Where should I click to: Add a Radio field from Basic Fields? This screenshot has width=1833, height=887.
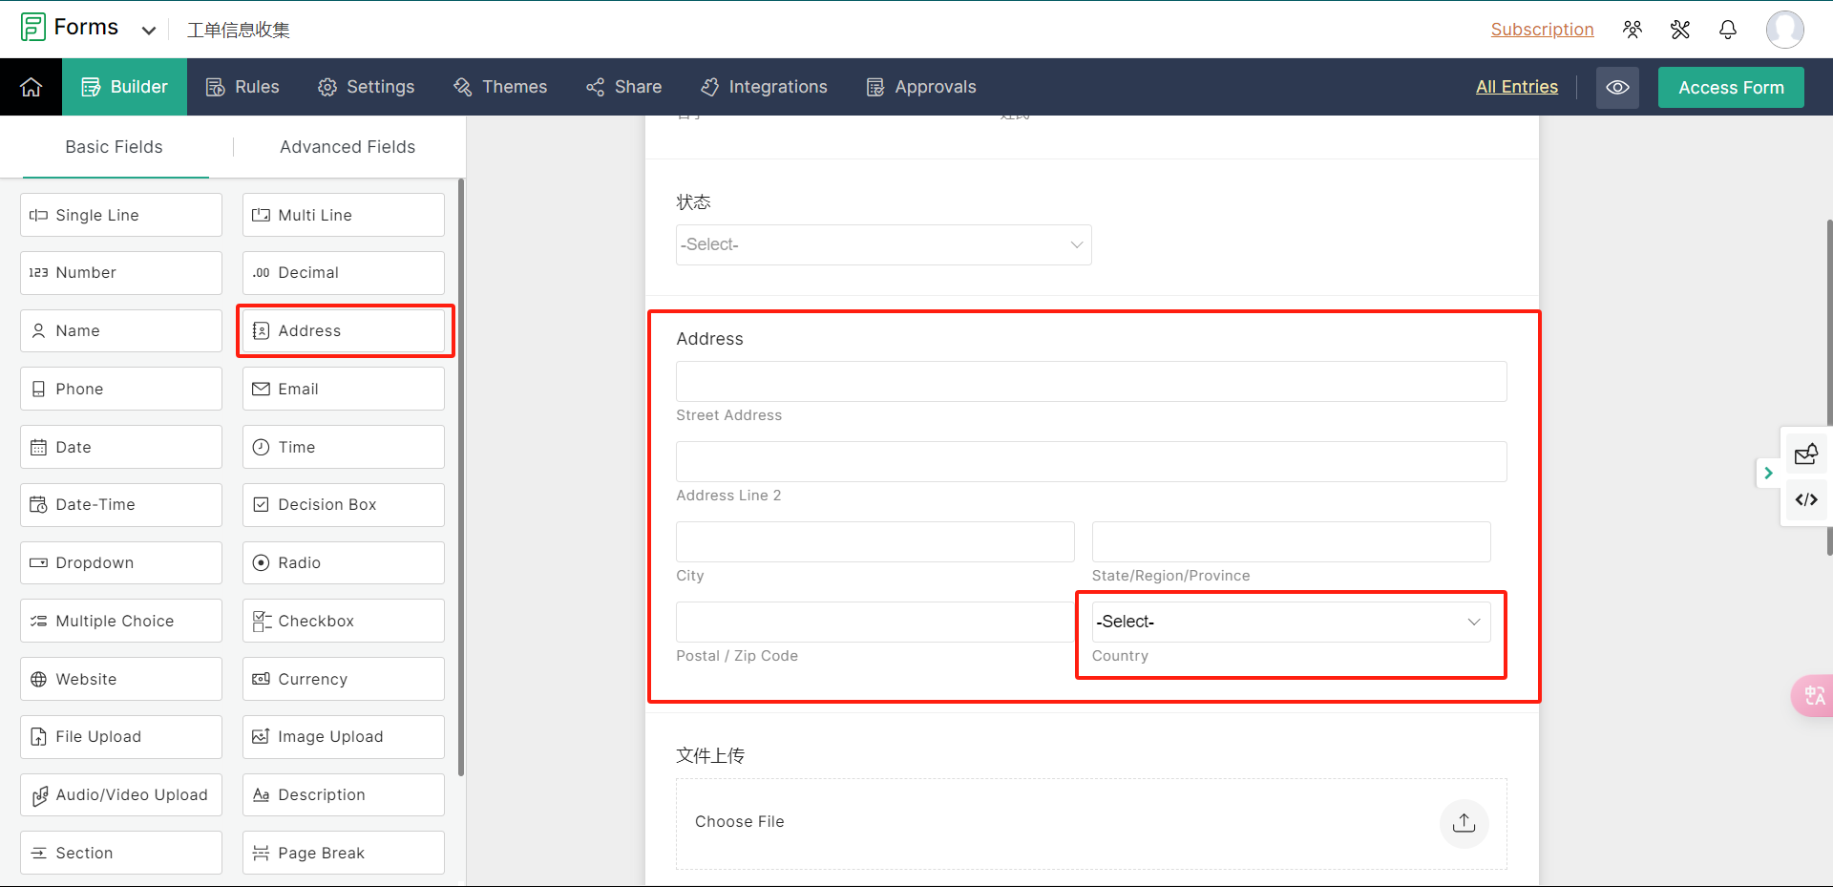pyautogui.click(x=343, y=563)
